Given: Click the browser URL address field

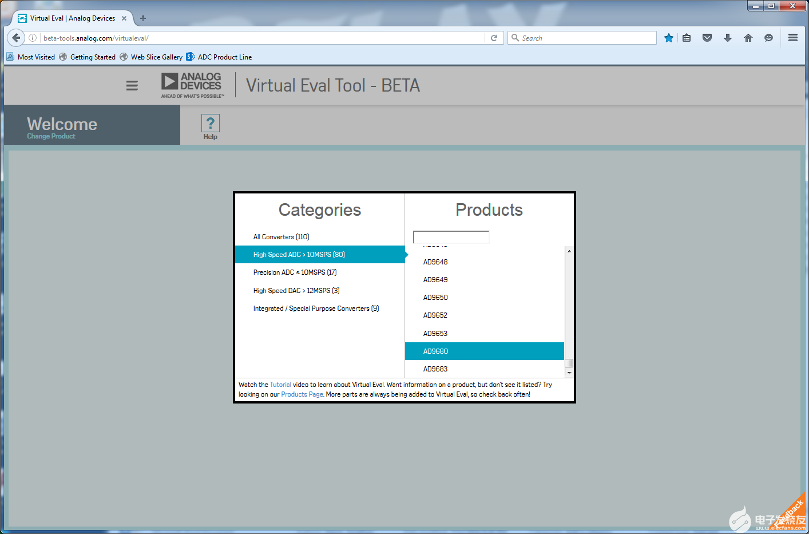Looking at the screenshot, I should 263,38.
